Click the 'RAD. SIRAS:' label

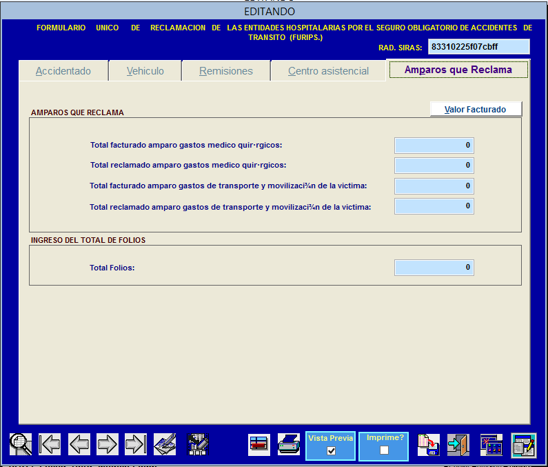pos(400,48)
